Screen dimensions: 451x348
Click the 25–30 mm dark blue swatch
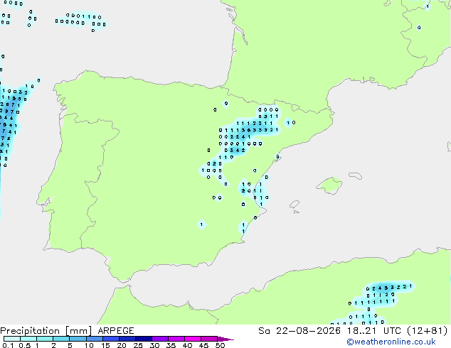click(143, 339)
